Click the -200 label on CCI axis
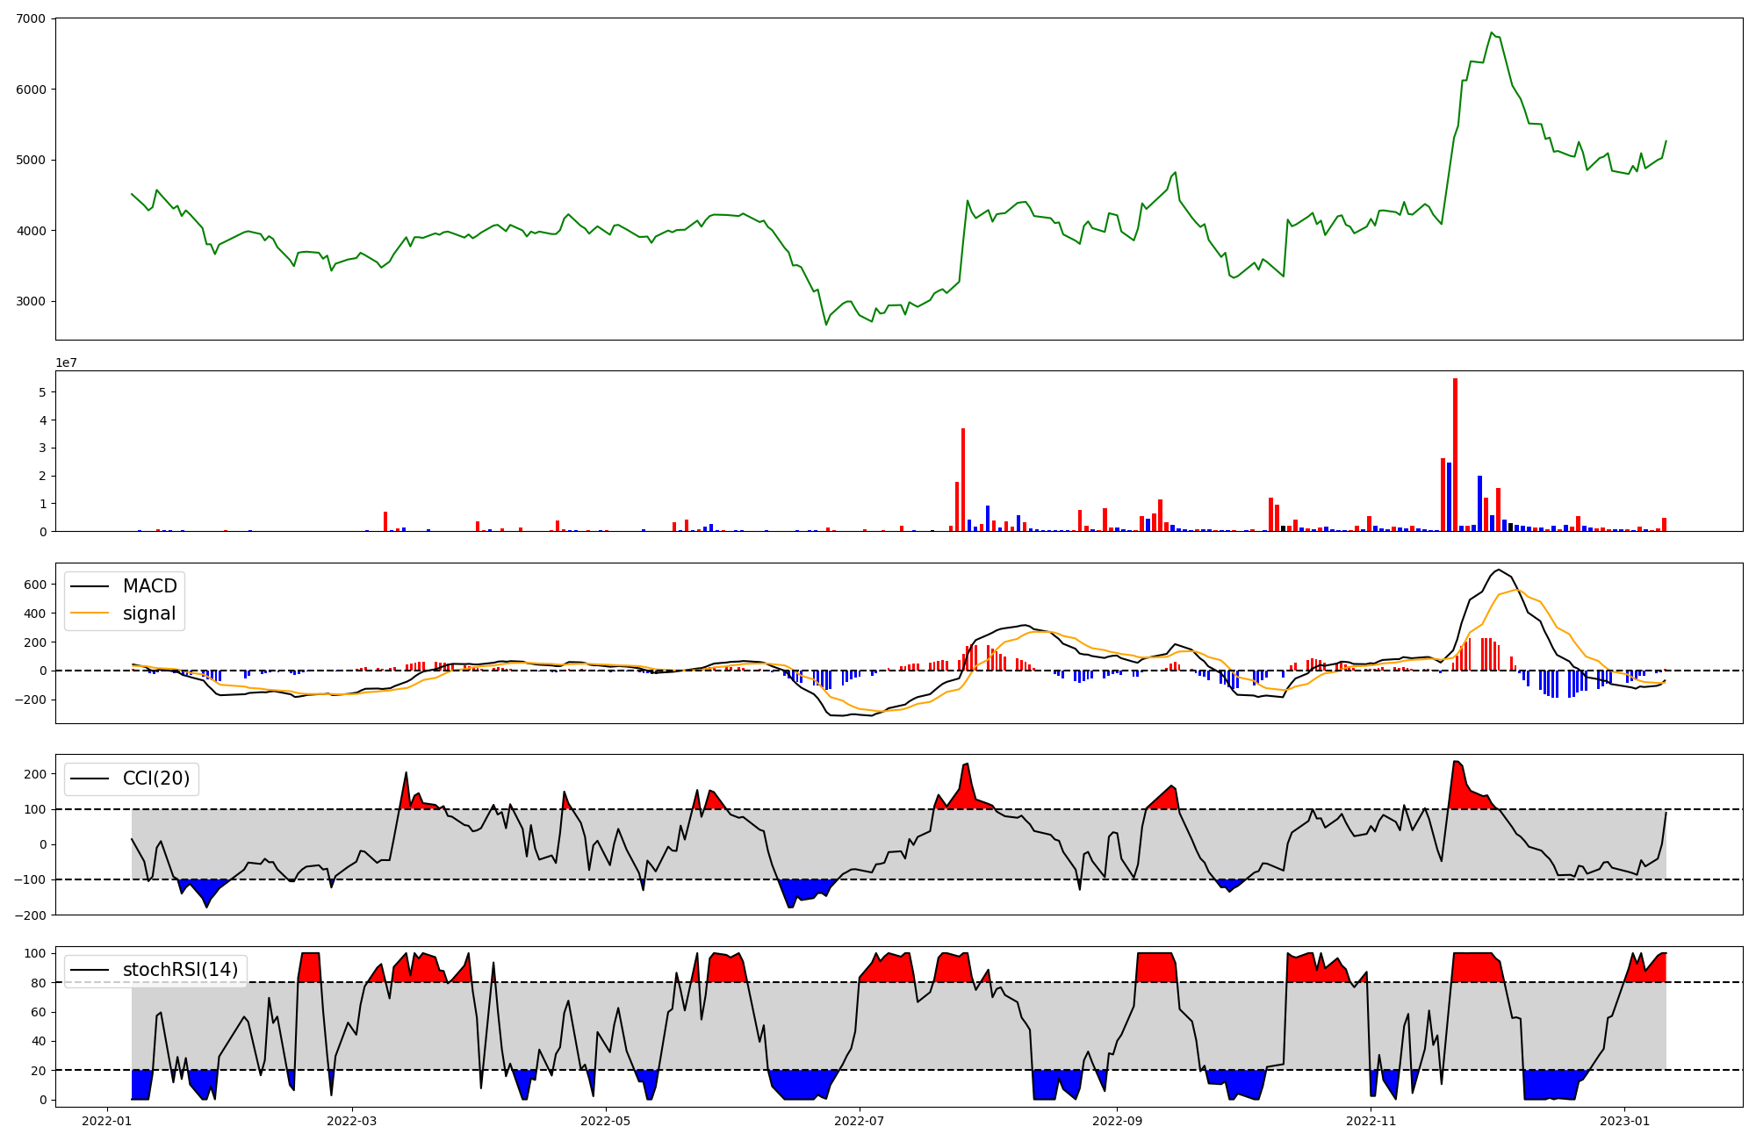 click(31, 915)
